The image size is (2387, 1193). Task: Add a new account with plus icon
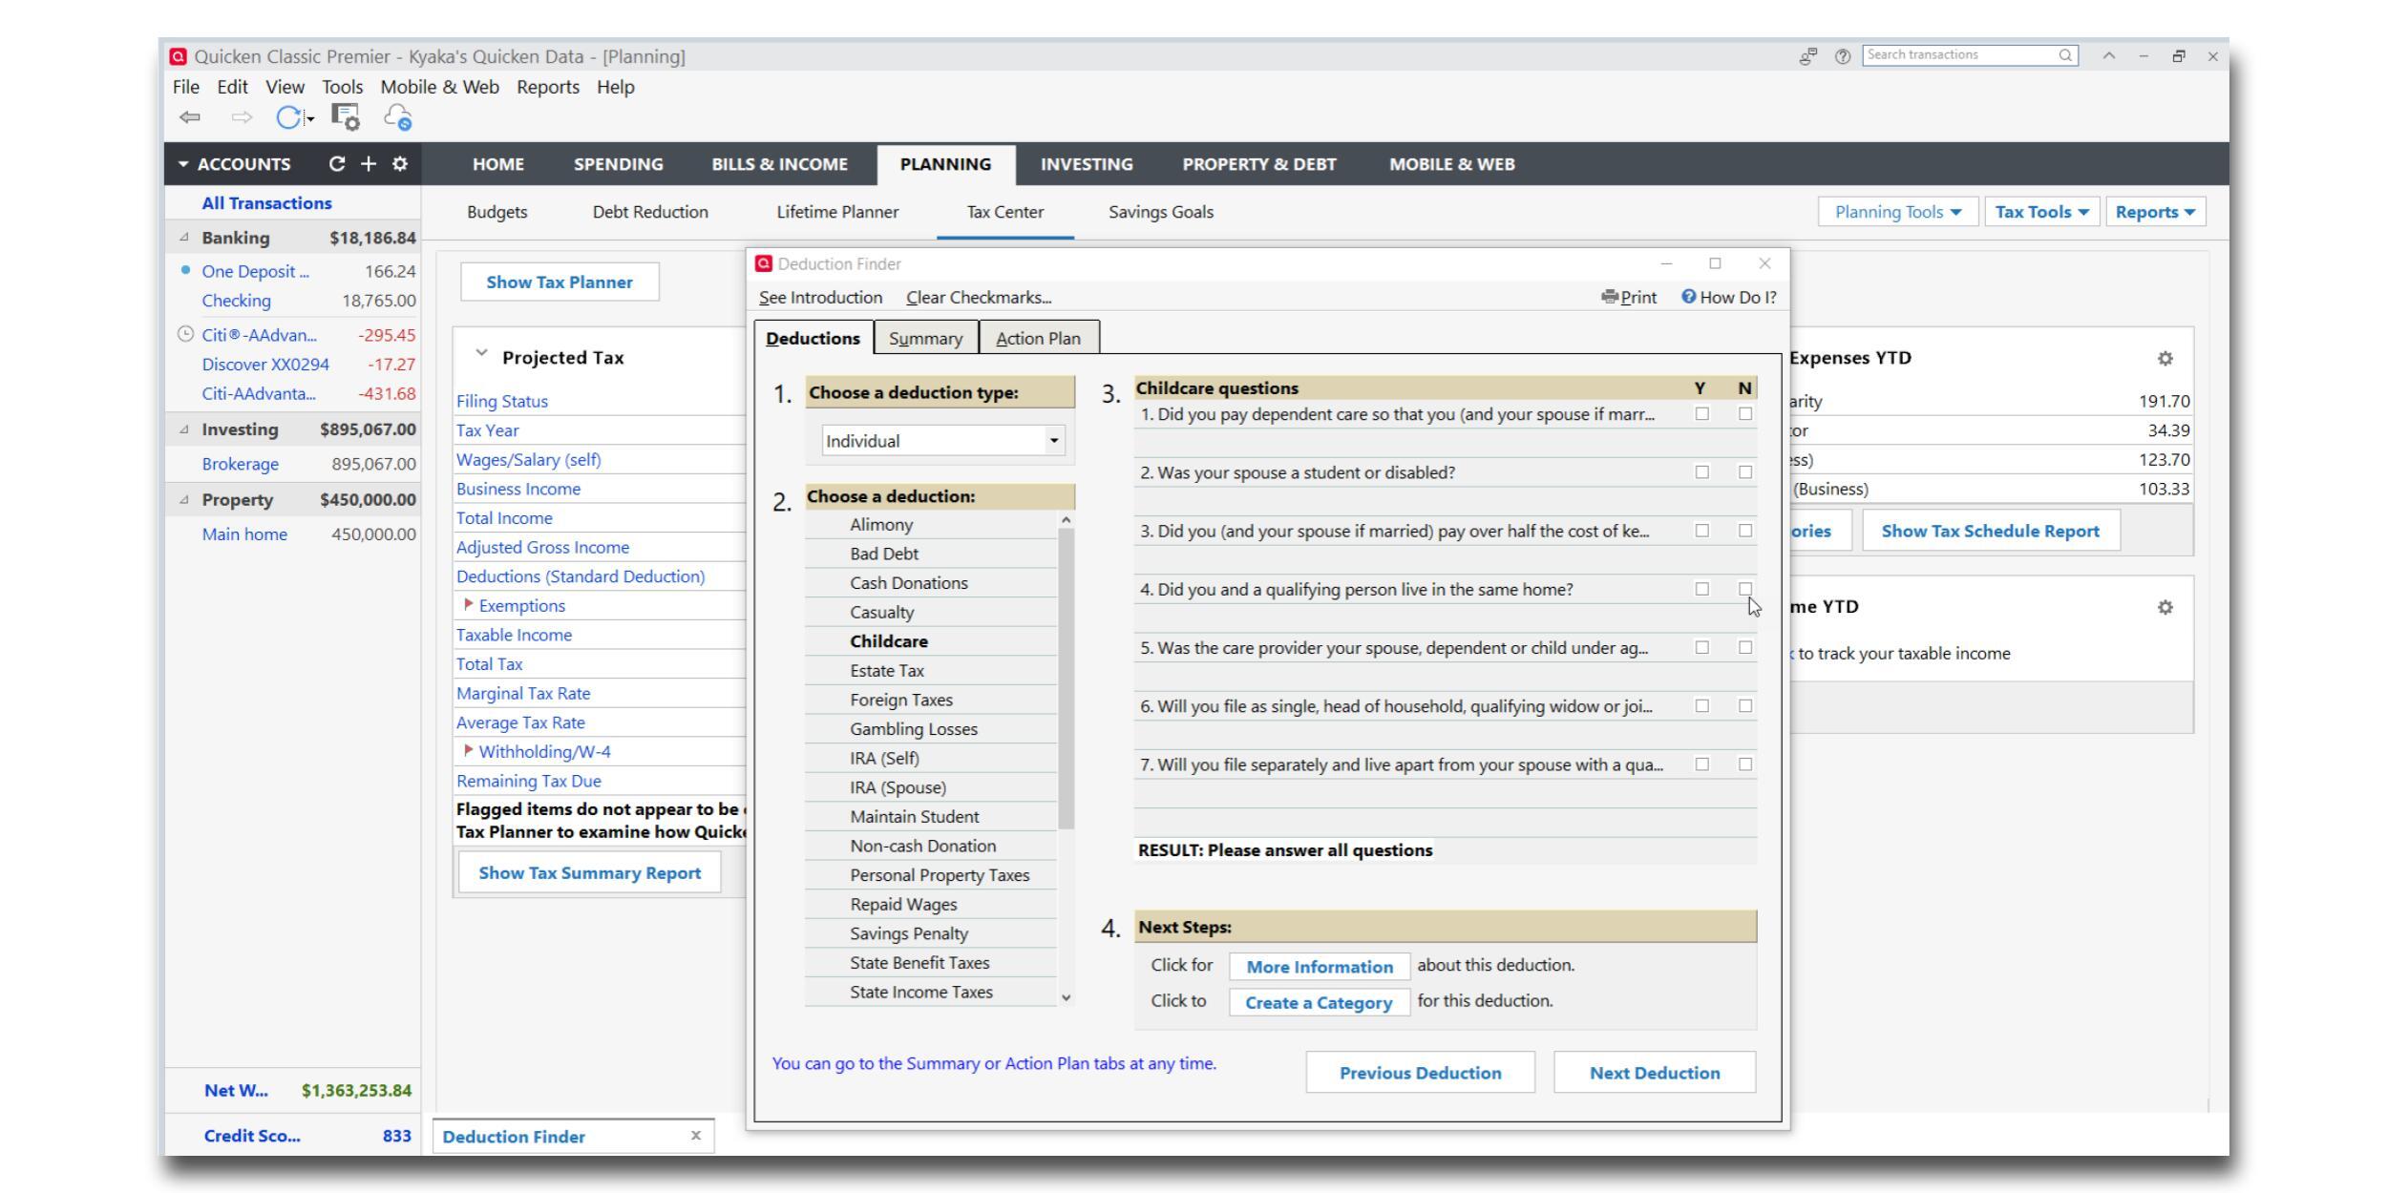[x=368, y=164]
